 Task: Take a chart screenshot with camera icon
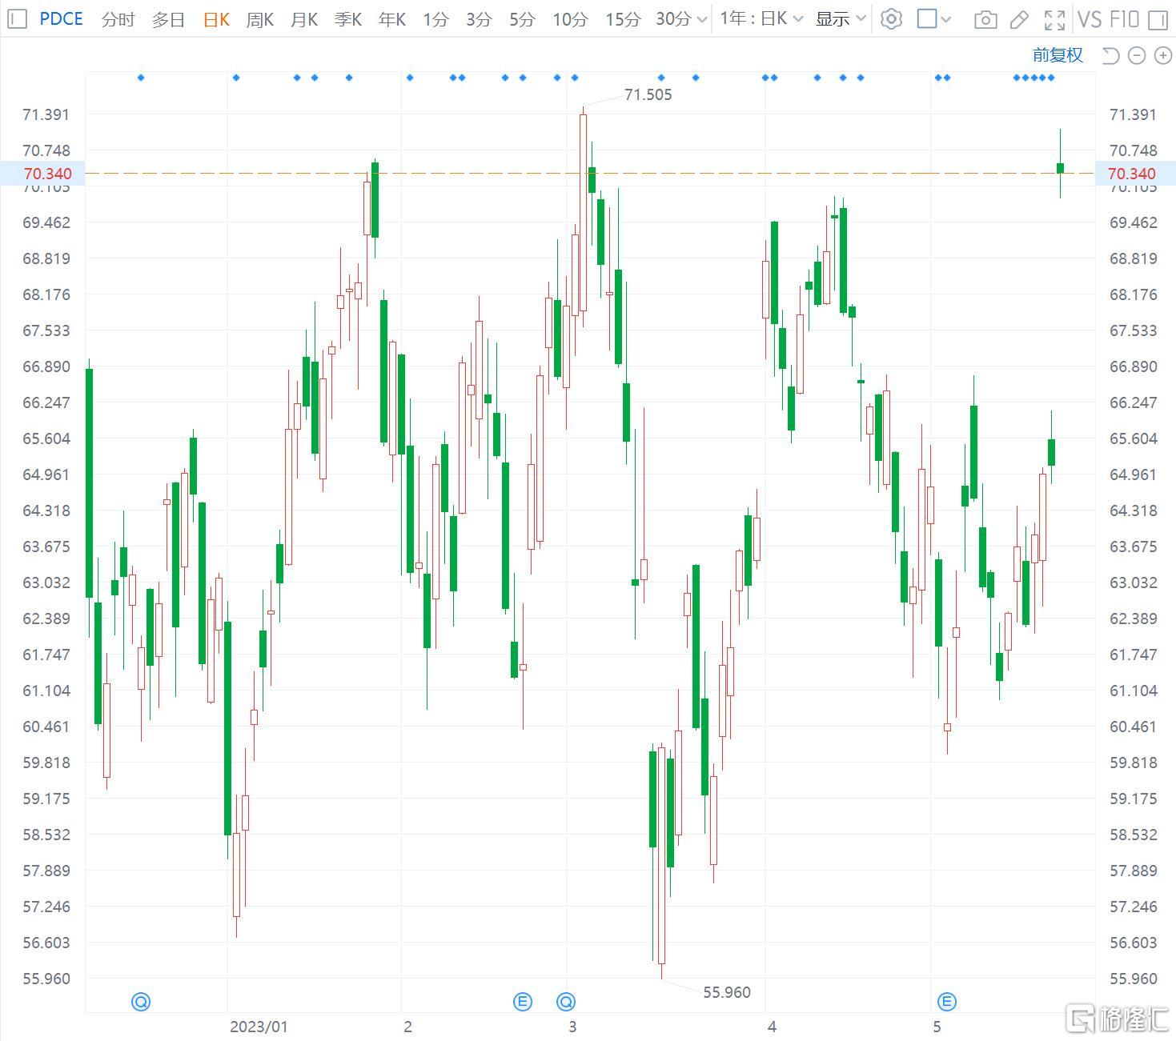pos(985,18)
